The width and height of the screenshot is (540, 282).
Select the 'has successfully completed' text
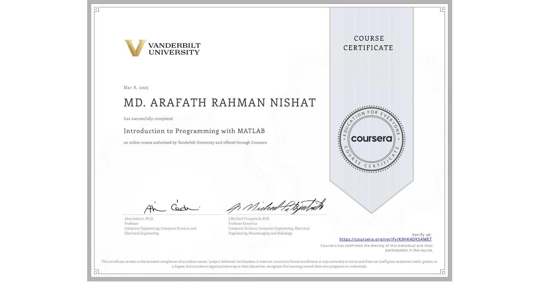pos(148,119)
